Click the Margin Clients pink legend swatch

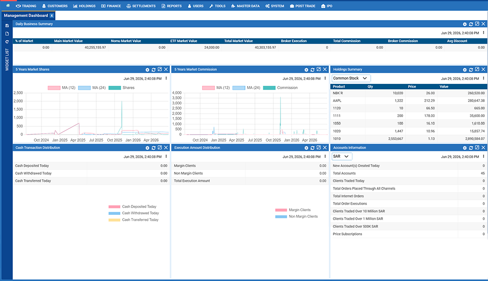click(281, 210)
